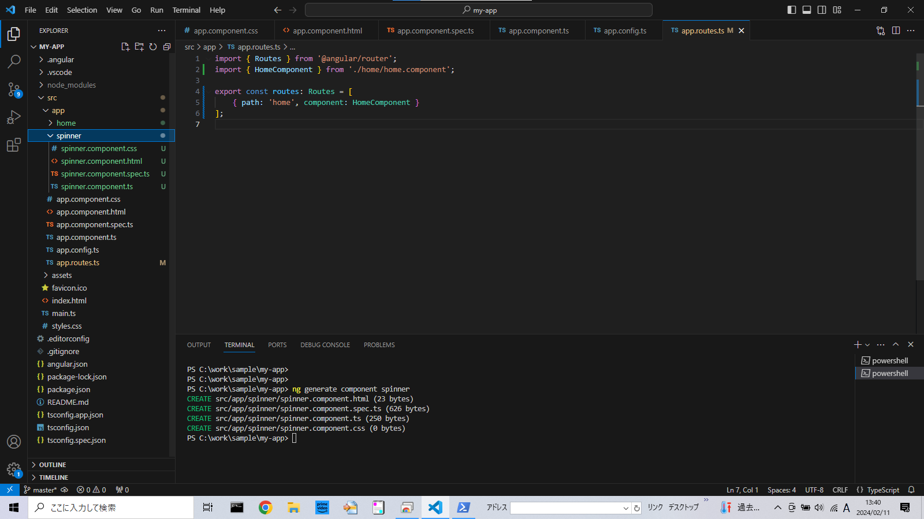Open the Terminal menu

coord(187,10)
